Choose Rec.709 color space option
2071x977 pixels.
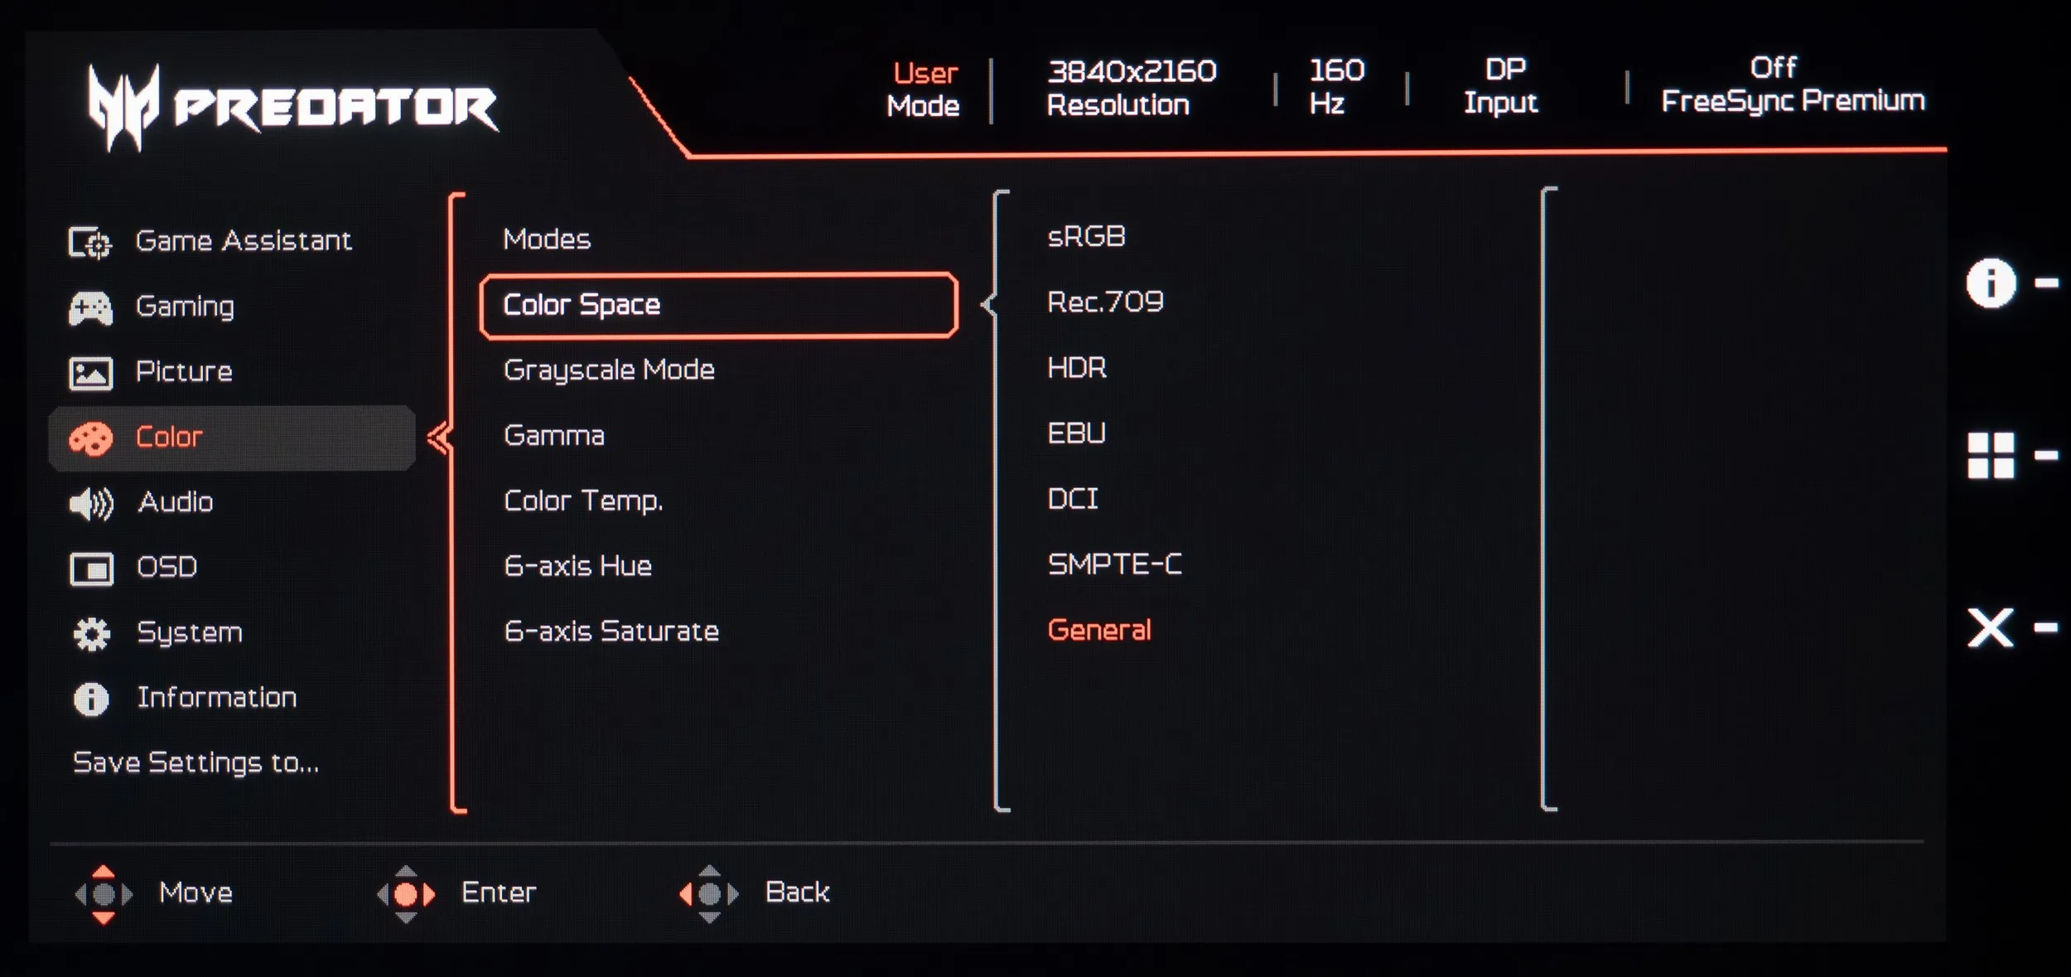coord(1105,302)
